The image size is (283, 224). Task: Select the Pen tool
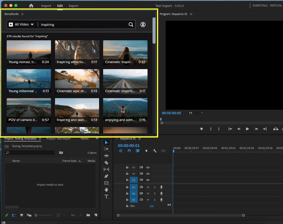tap(106, 176)
